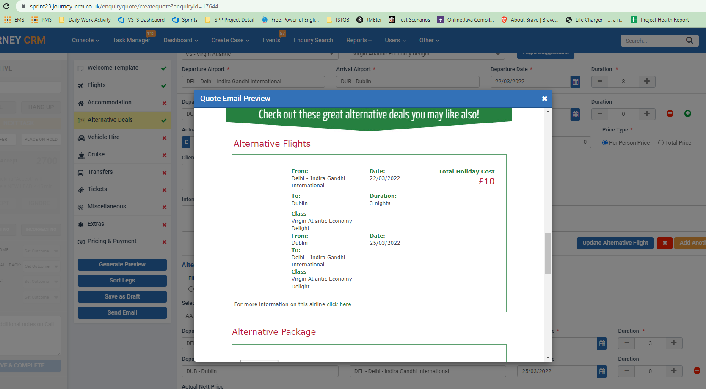Open the Project Health Report bookmark
Image resolution: width=706 pixels, height=389 pixels.
point(659,20)
